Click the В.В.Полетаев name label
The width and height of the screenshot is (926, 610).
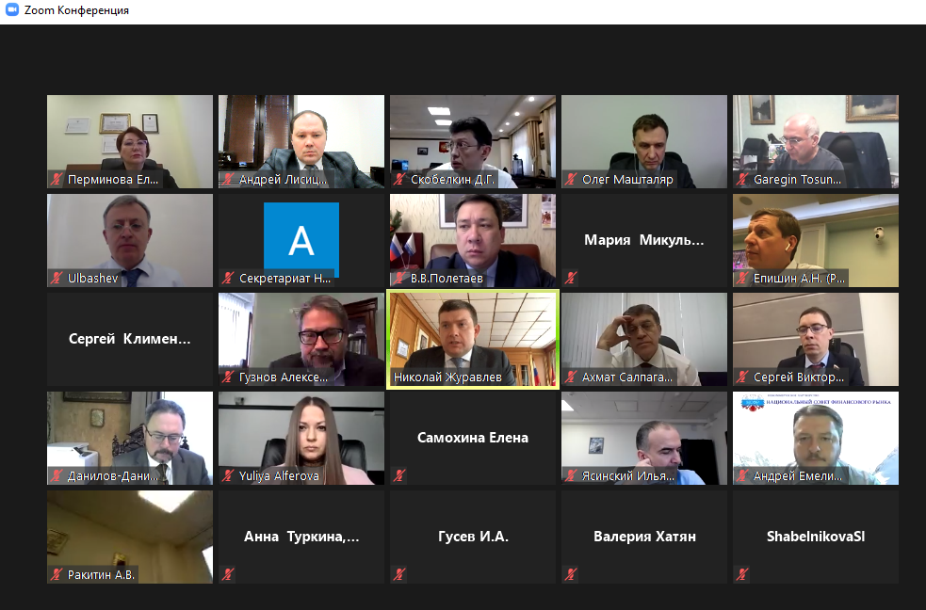coord(447,279)
